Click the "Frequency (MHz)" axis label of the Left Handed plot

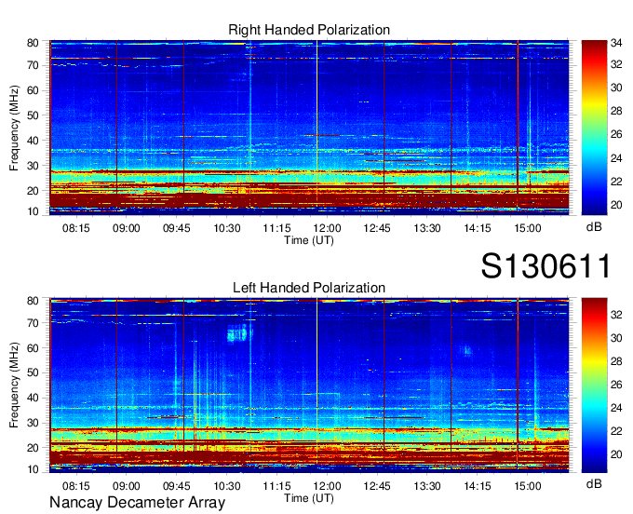coord(14,385)
